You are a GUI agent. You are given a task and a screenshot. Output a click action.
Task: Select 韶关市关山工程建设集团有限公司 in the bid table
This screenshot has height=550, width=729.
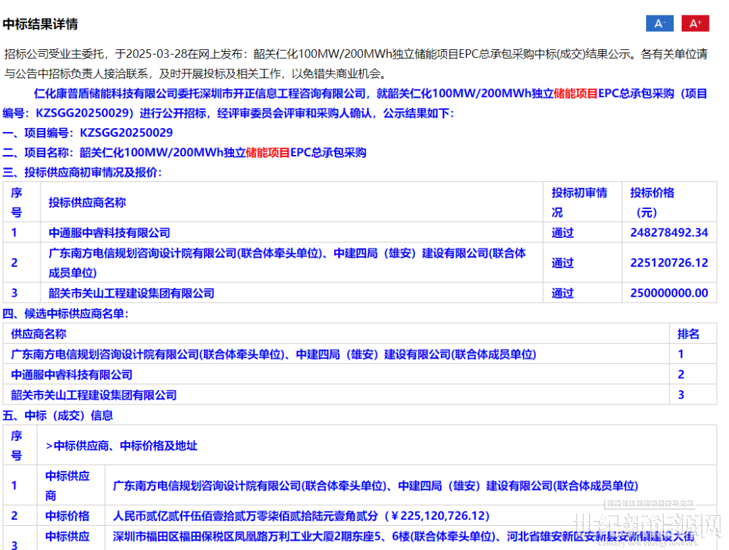[132, 293]
